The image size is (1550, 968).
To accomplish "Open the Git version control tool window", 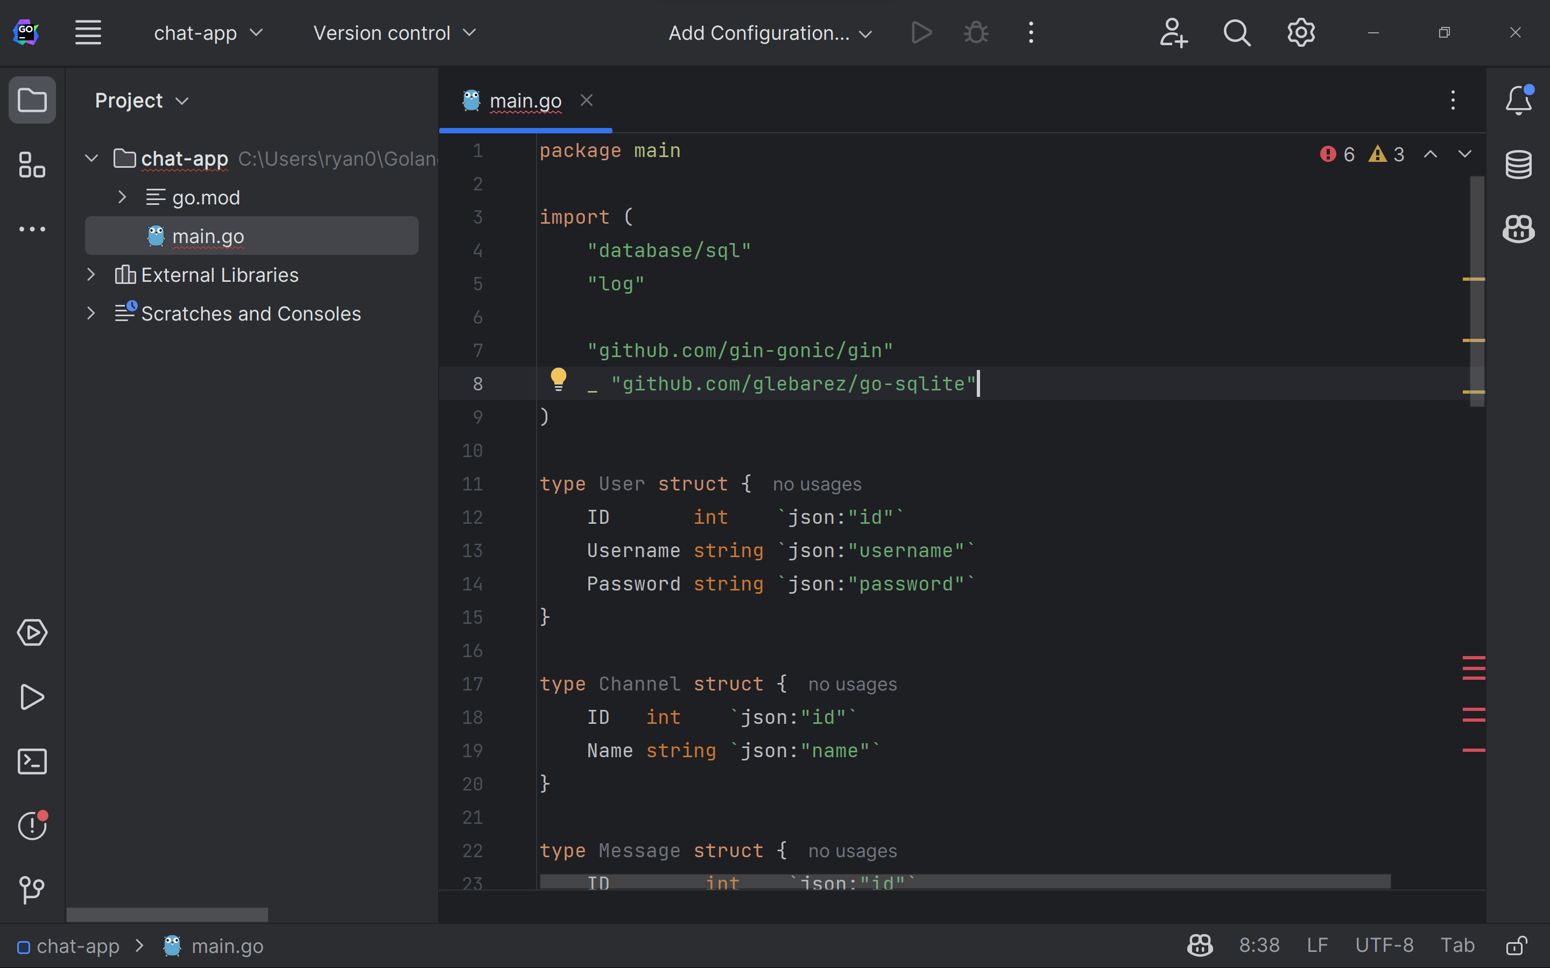I will pyautogui.click(x=32, y=889).
